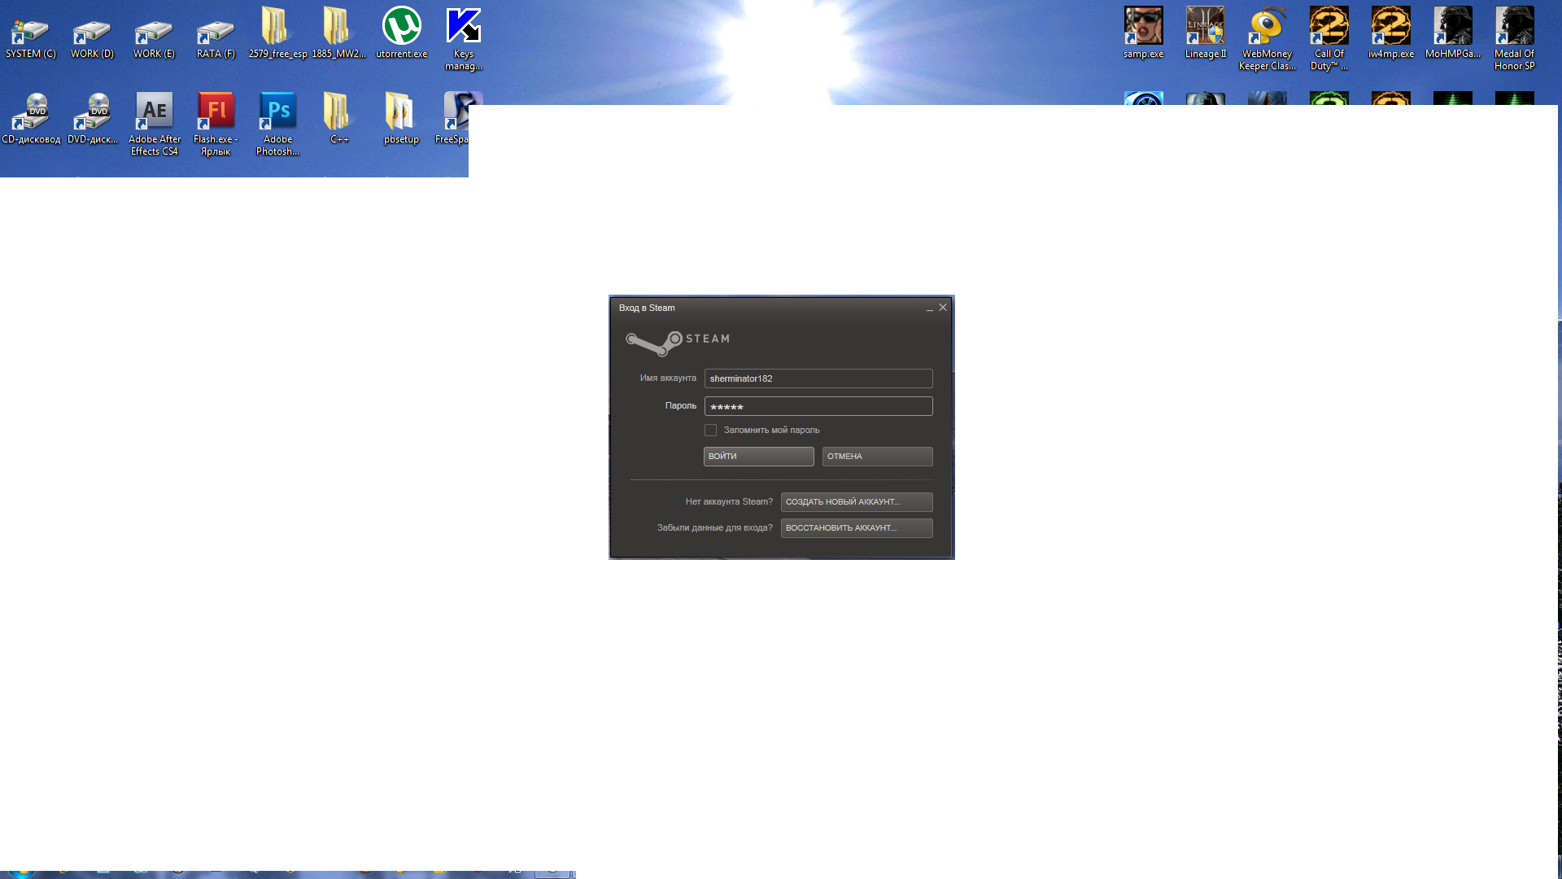Minimize the Steam login window
Image resolution: width=1562 pixels, height=879 pixels.
click(x=929, y=308)
